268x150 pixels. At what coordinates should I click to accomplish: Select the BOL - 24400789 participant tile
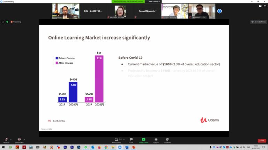(93, 11)
